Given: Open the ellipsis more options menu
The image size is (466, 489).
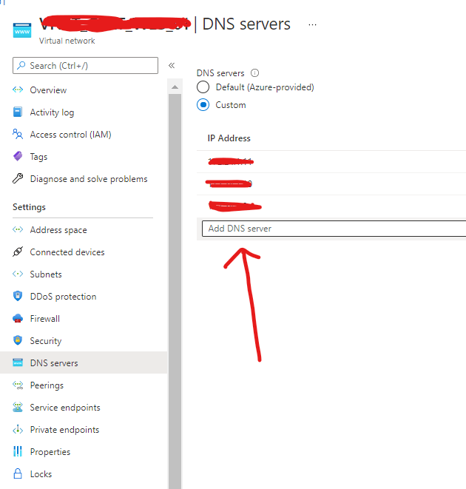Looking at the screenshot, I should [312, 24].
